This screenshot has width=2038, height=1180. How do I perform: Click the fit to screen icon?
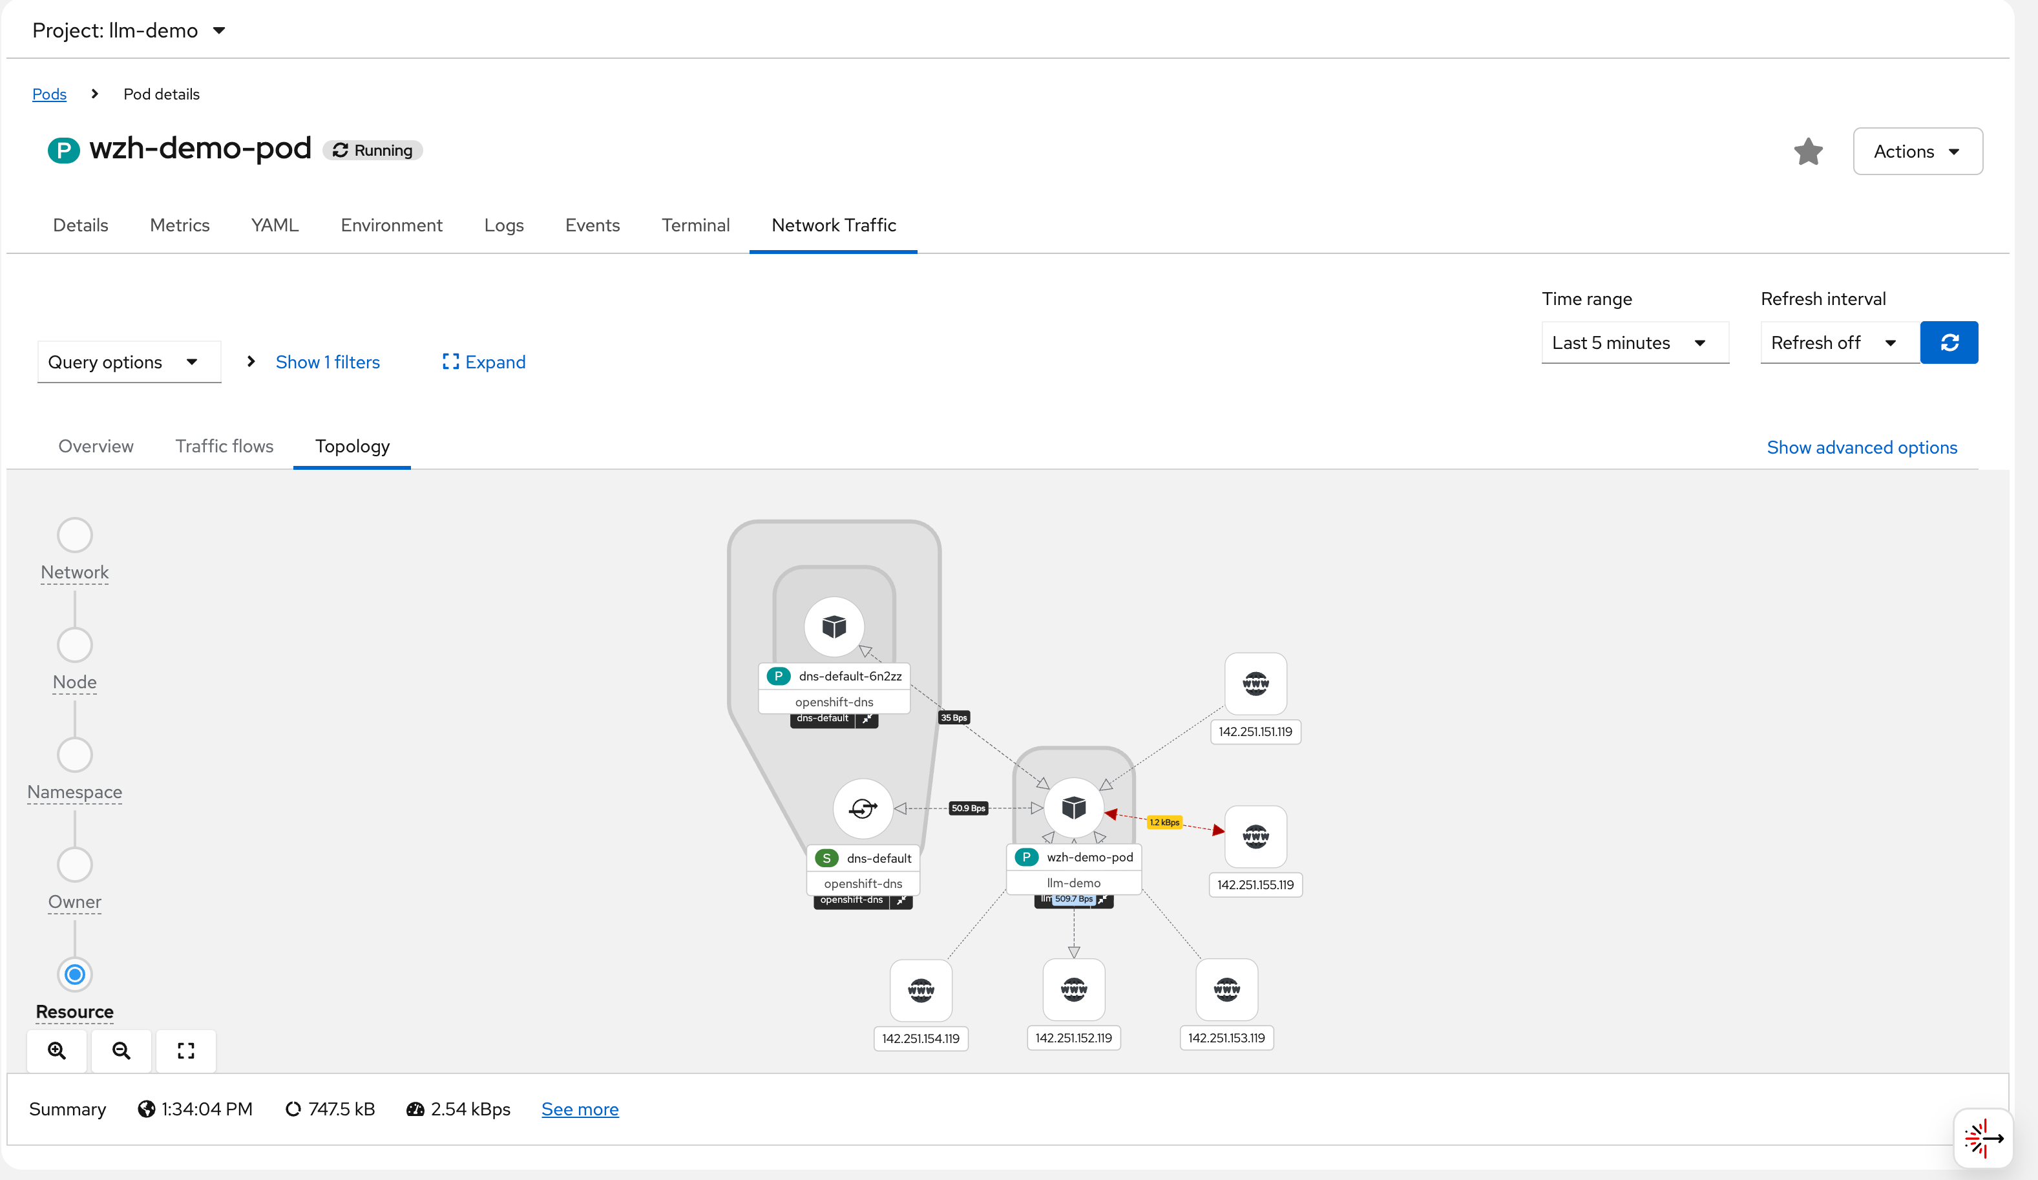click(186, 1050)
